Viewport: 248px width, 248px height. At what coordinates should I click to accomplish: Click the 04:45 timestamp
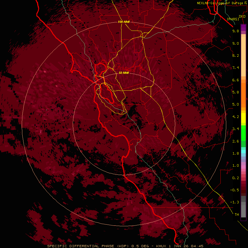click(x=197, y=246)
